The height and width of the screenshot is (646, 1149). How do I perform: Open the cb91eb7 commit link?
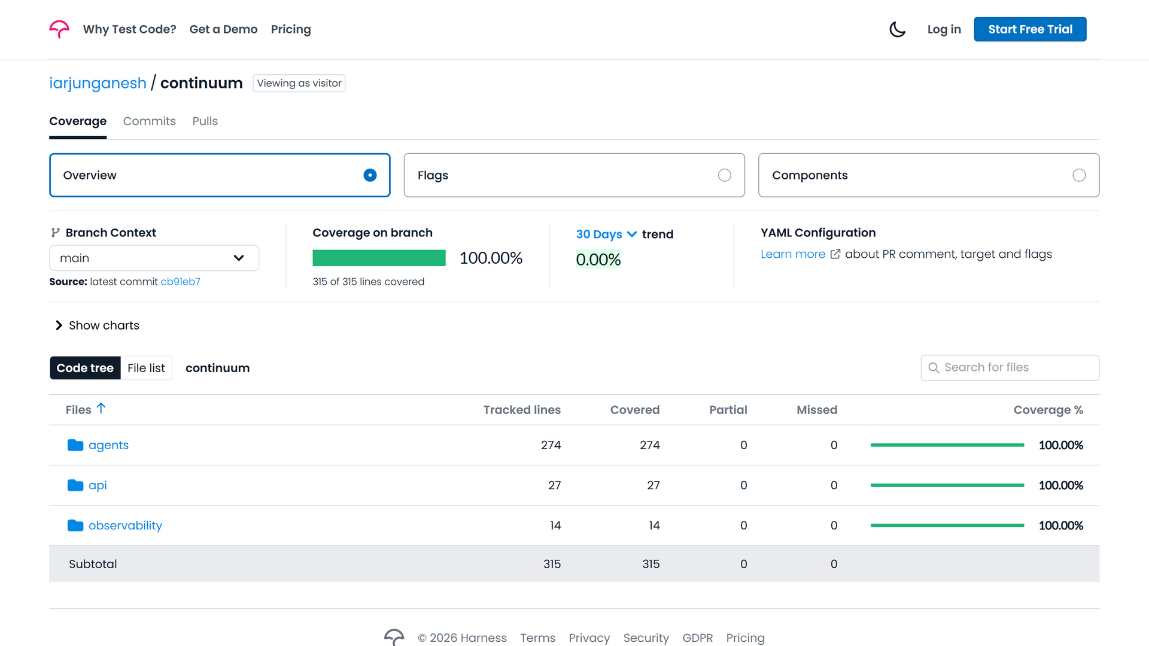pos(180,282)
